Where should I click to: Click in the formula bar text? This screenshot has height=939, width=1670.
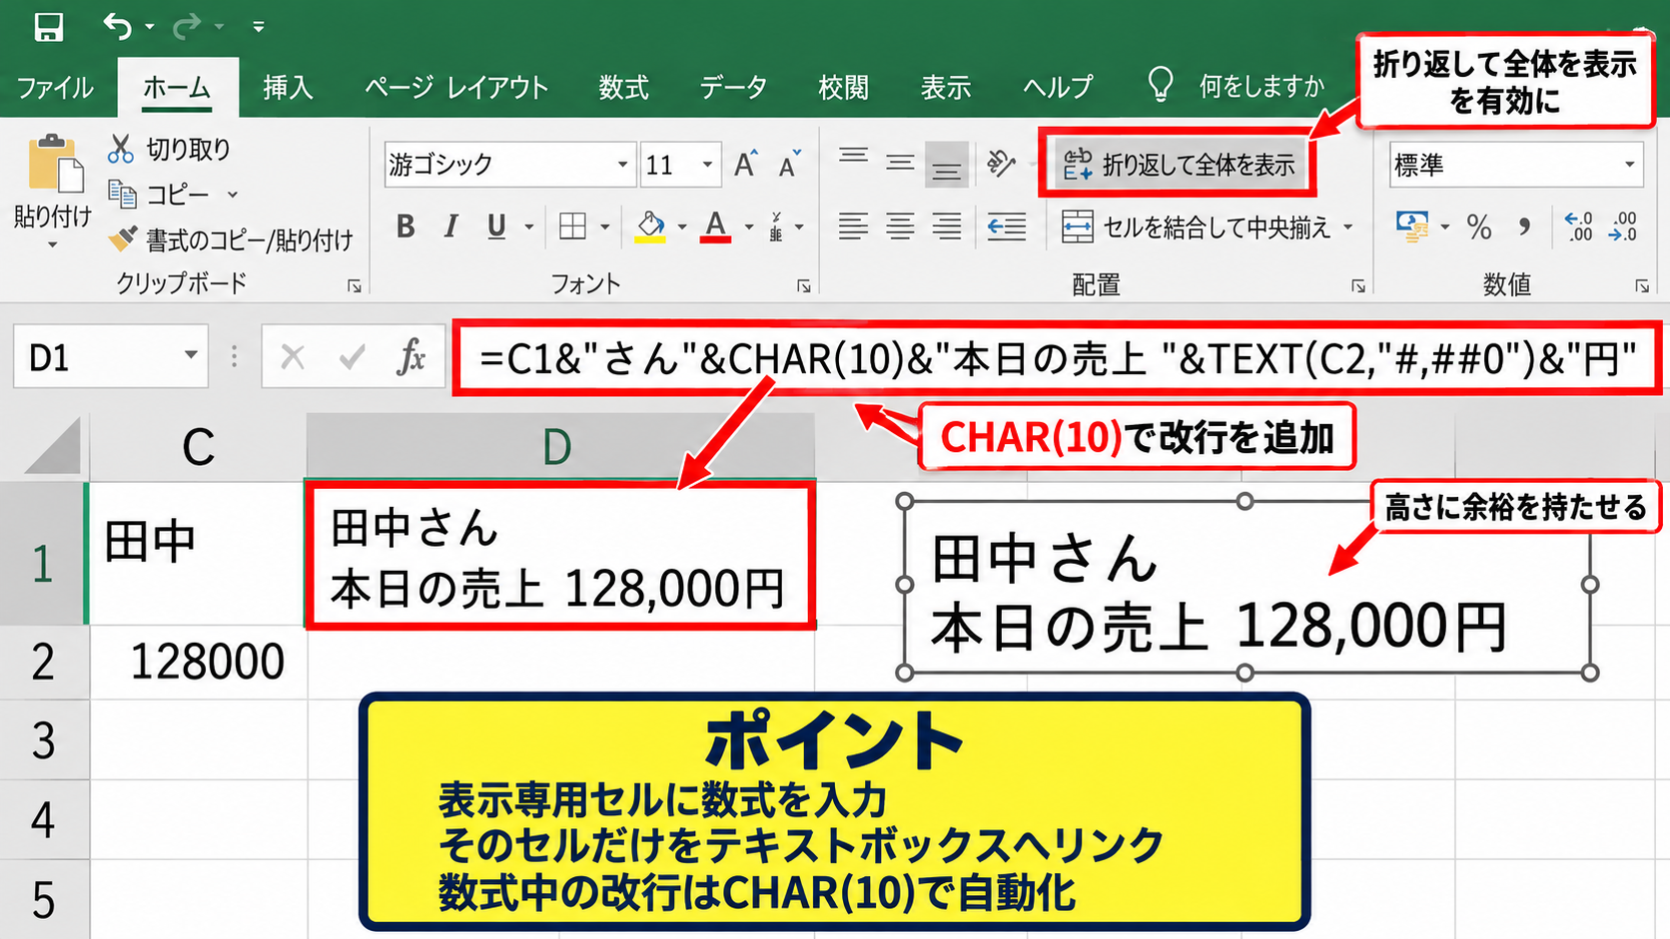click(1057, 358)
